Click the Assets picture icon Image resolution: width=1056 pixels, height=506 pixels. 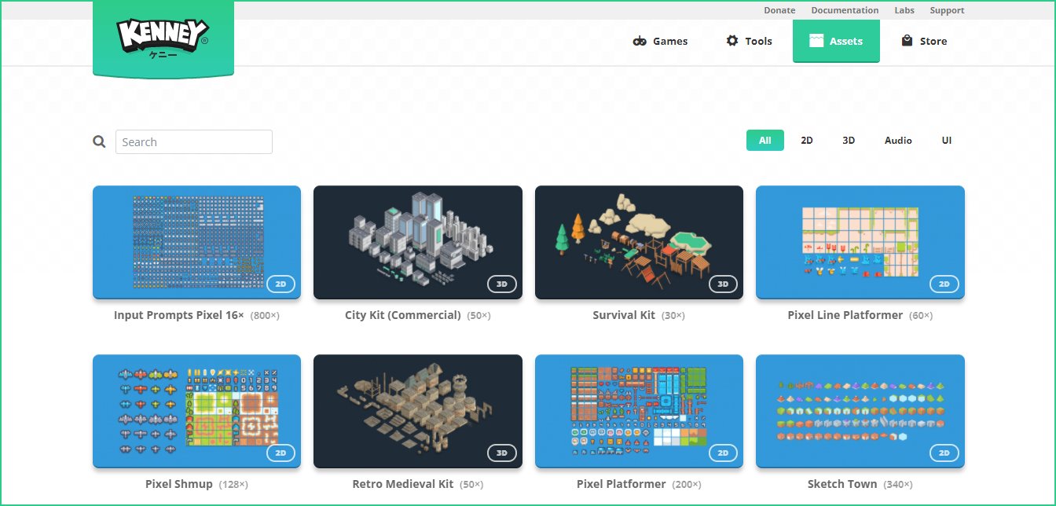[816, 41]
